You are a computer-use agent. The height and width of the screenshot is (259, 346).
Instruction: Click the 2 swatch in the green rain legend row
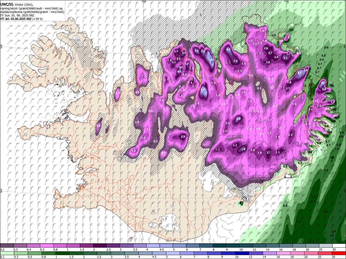click(90, 253)
